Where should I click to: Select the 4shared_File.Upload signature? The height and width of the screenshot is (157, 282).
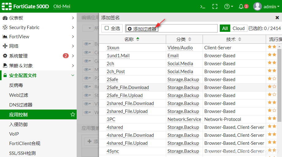coord(127,143)
